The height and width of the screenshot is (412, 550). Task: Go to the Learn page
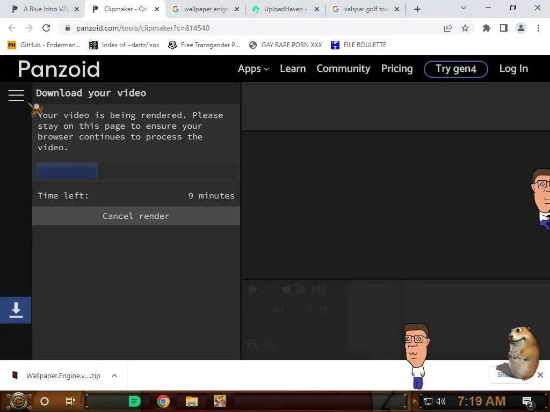click(x=293, y=69)
